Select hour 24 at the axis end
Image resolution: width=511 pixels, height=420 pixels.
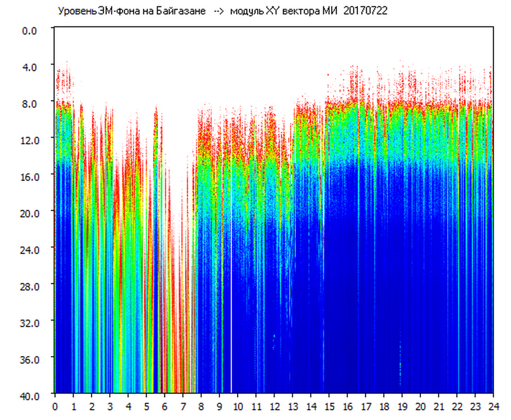(x=493, y=406)
